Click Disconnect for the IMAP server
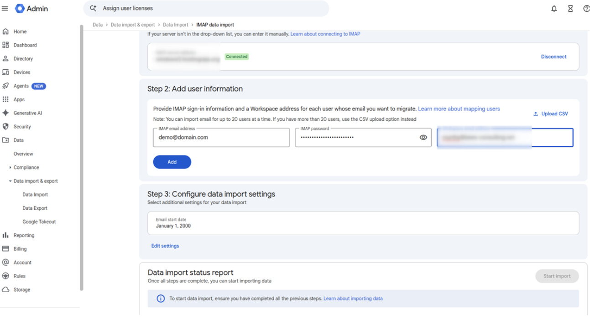The height and width of the screenshot is (325, 590). point(553,57)
